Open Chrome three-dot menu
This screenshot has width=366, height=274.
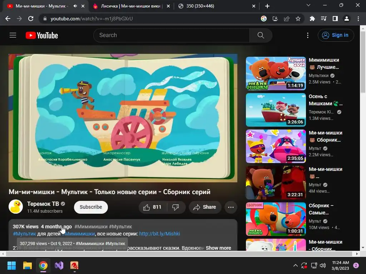click(x=358, y=19)
